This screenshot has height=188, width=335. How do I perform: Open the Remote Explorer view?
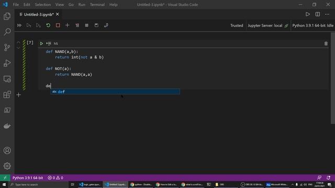[7, 79]
